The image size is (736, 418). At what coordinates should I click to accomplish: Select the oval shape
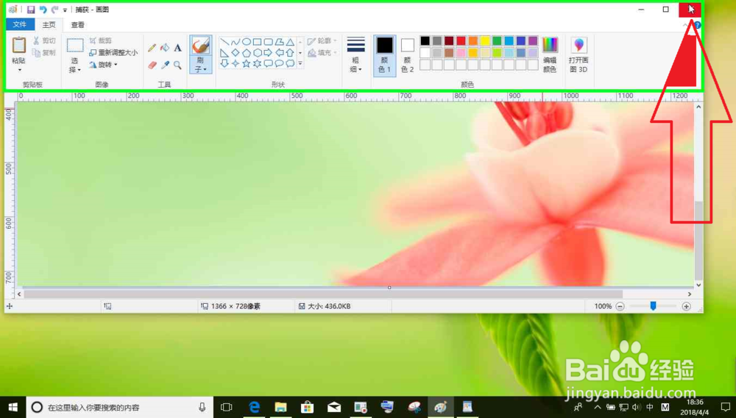pos(246,42)
